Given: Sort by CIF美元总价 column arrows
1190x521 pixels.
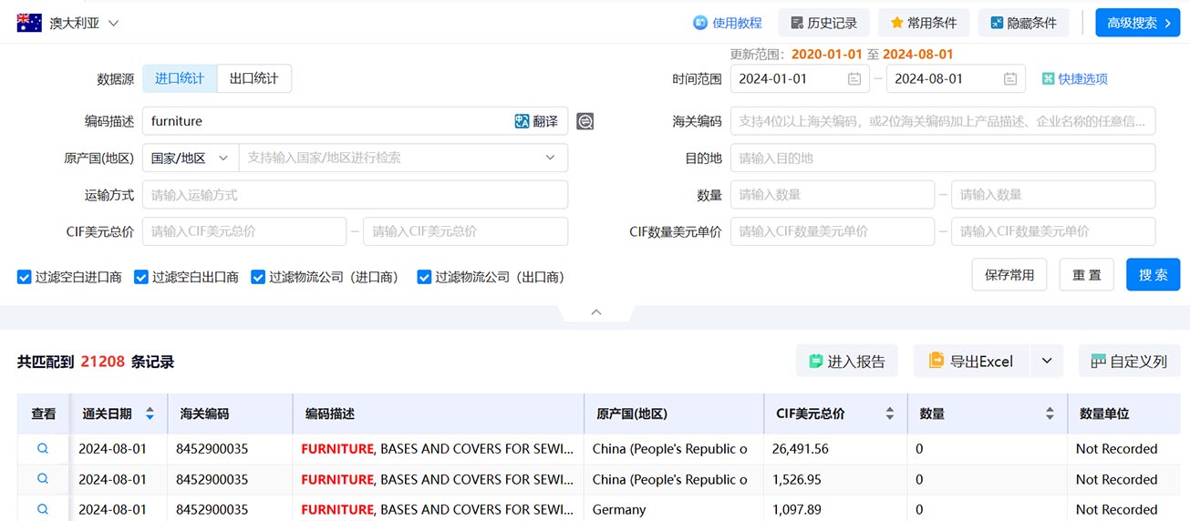Looking at the screenshot, I should (890, 414).
